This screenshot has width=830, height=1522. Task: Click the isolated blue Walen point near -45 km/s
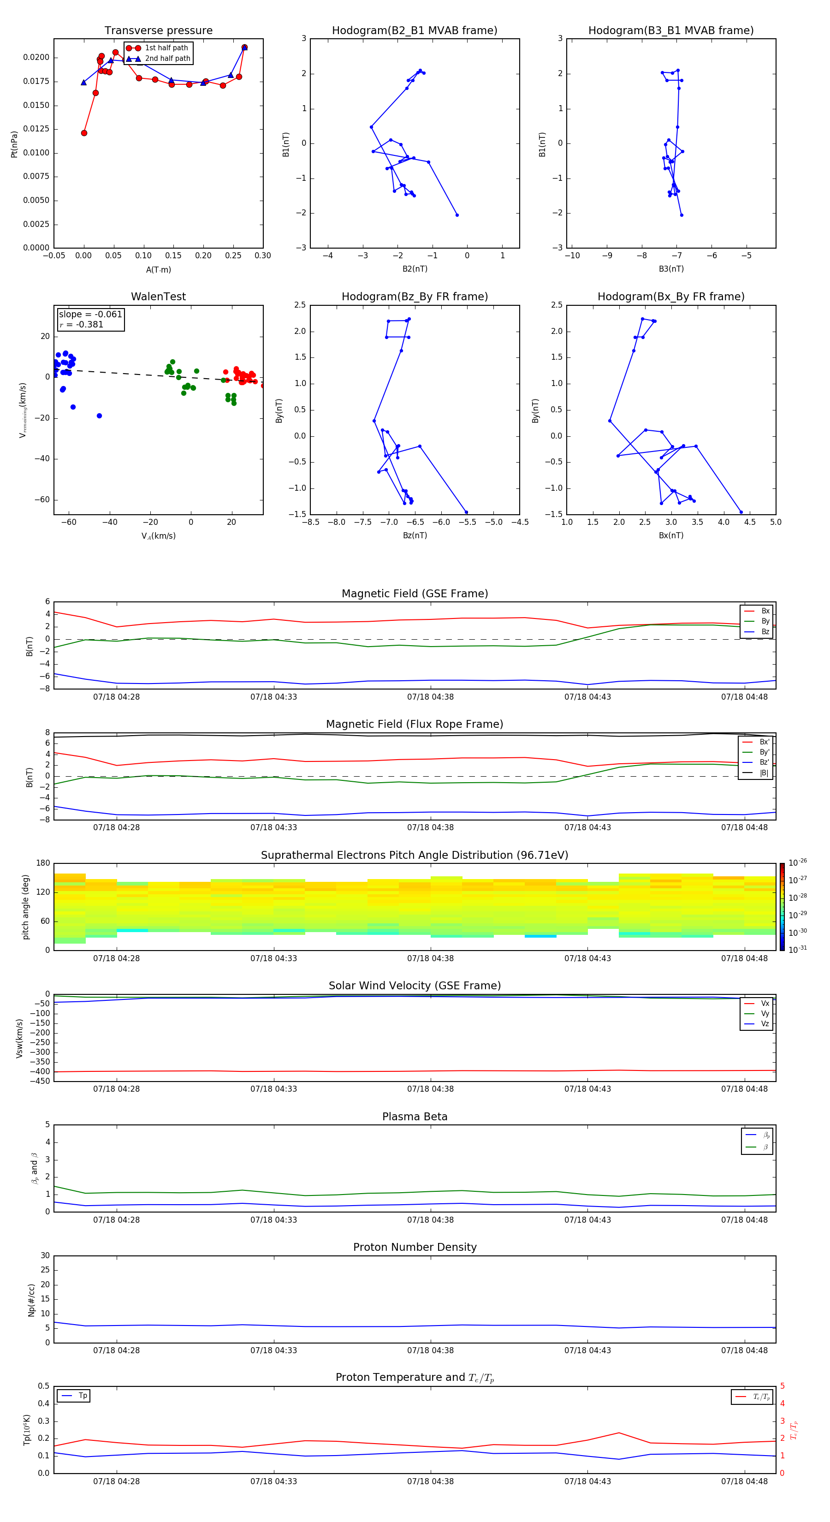[x=99, y=416]
